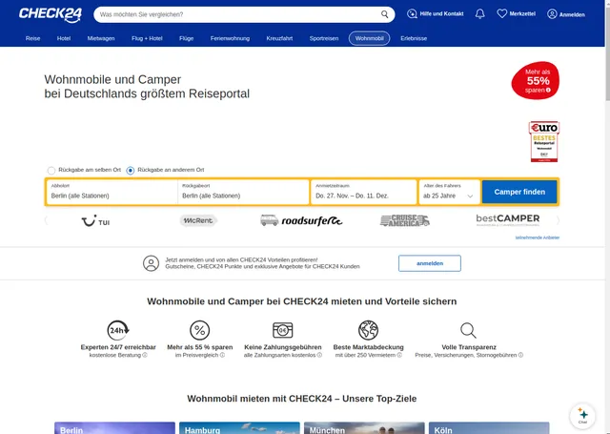
Task: Click info icon next to im Preisvergleich
Action: (222, 355)
